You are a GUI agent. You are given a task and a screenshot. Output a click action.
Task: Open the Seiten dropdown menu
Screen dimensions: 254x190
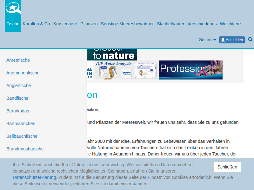(207, 40)
